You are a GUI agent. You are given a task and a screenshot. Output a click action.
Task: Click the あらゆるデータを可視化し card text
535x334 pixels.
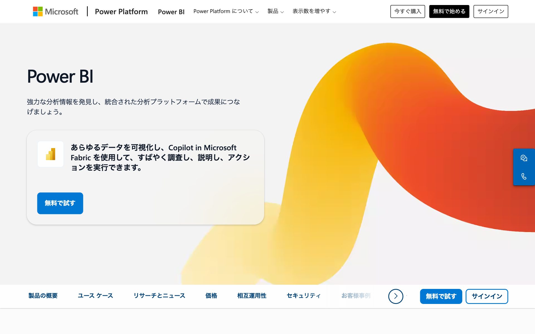[160, 158]
